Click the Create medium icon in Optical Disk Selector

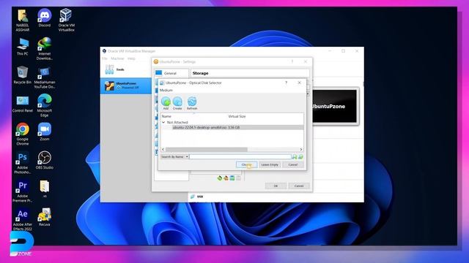[x=177, y=103]
